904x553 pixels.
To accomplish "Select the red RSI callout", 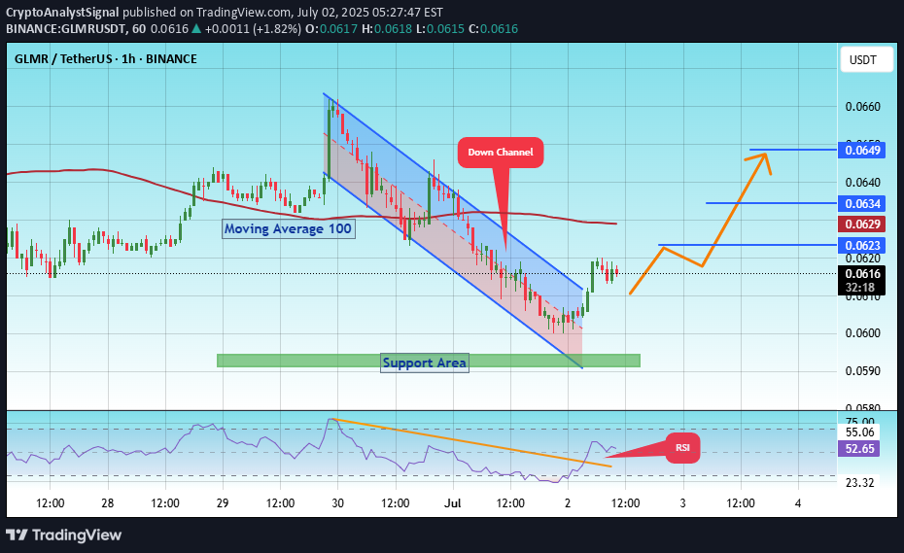I will pos(682,447).
